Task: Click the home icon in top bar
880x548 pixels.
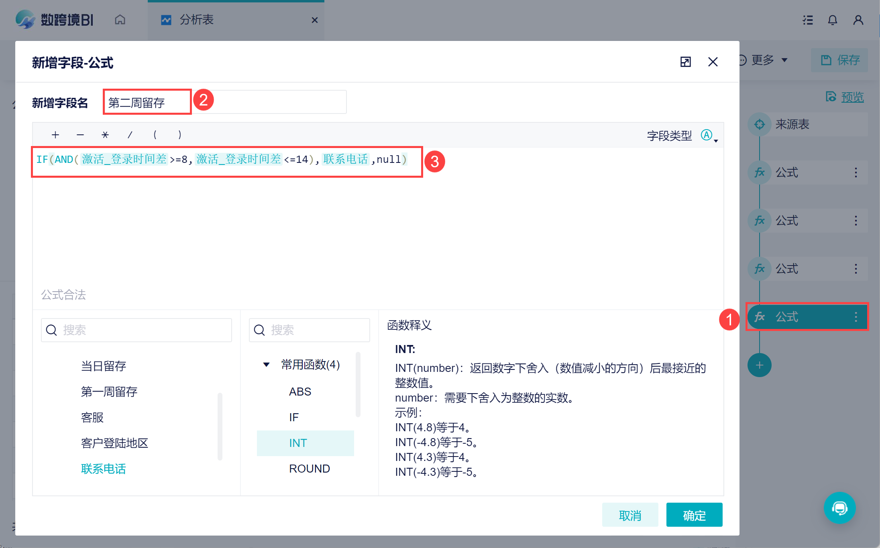Action: pos(120,20)
